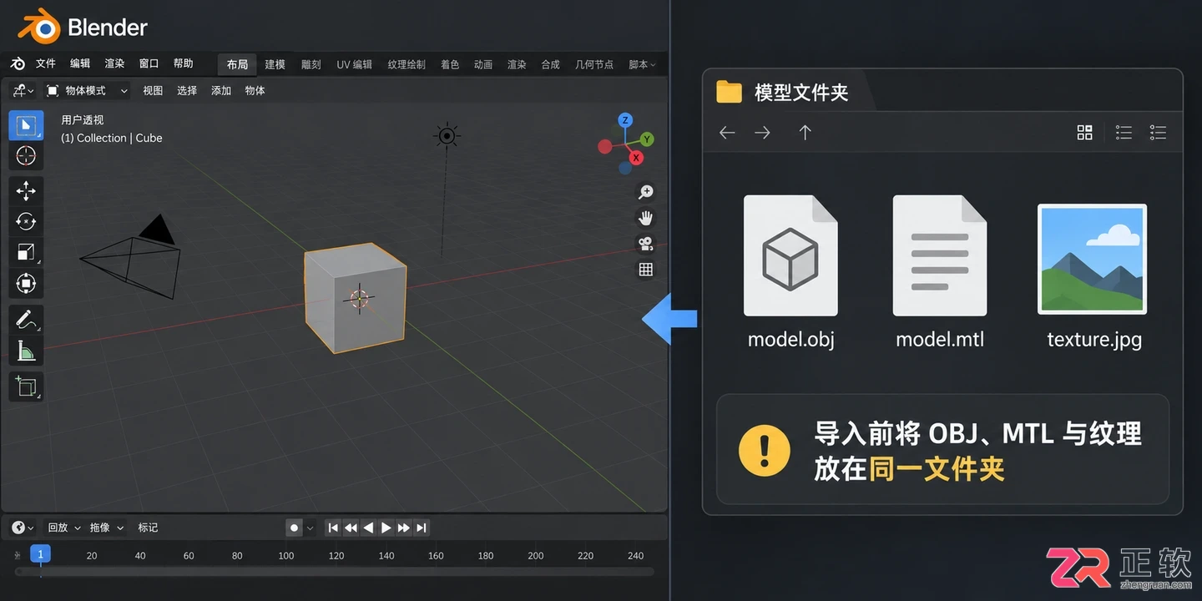Switch to the UV 编辑 workspace tab
Image resolution: width=1202 pixels, height=601 pixels.
(x=355, y=64)
